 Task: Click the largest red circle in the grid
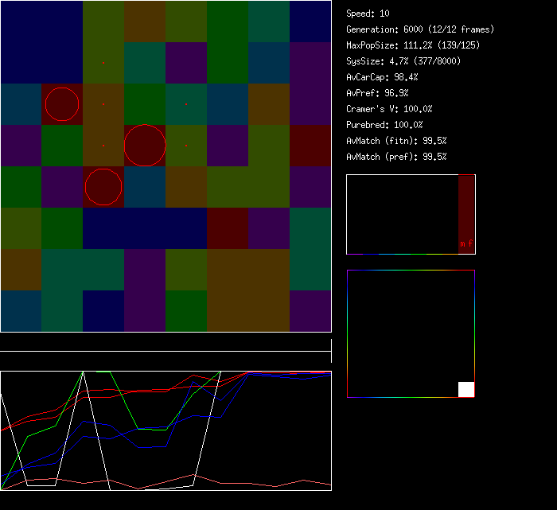(145, 146)
